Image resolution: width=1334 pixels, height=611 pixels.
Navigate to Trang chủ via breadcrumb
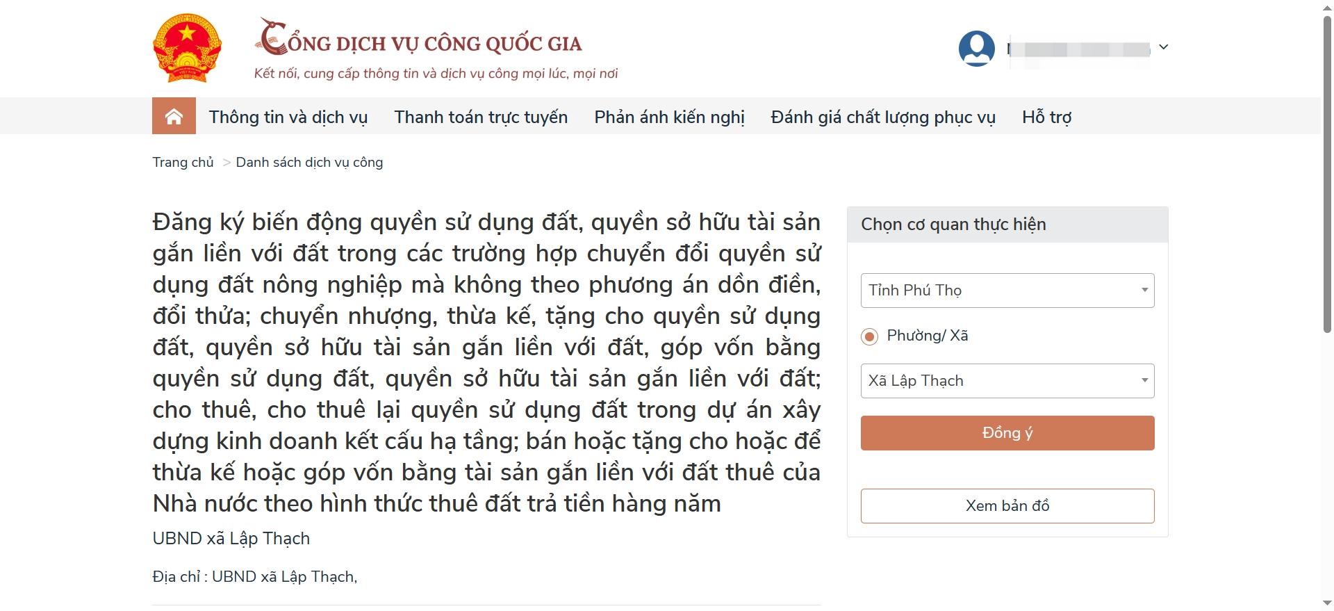[x=183, y=162]
